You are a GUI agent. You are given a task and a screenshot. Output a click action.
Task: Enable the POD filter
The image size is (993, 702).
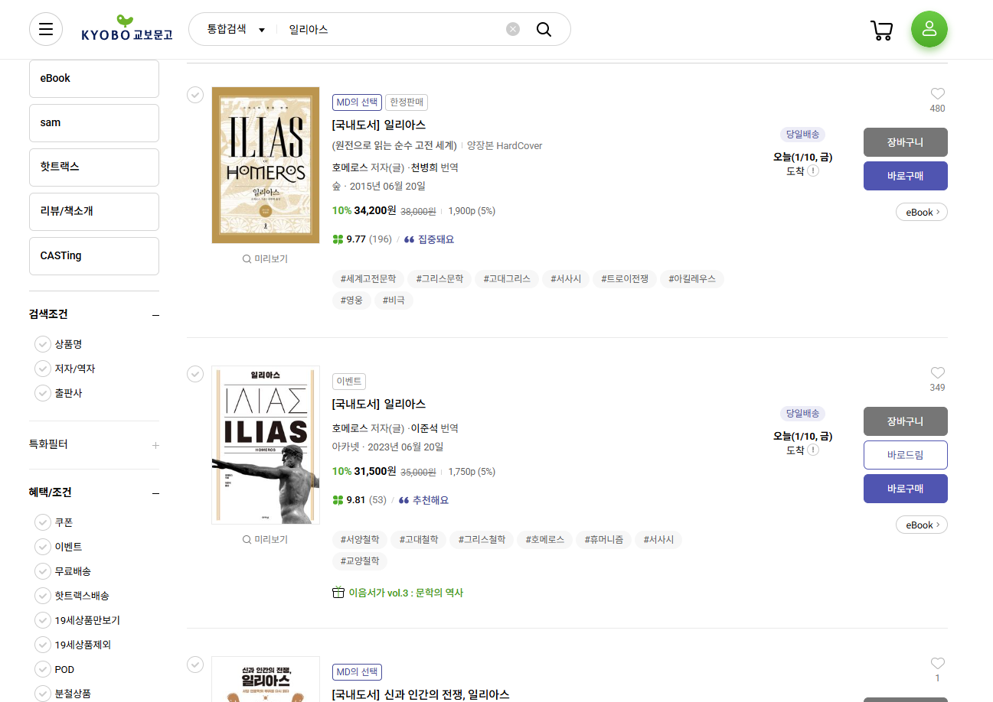click(43, 669)
